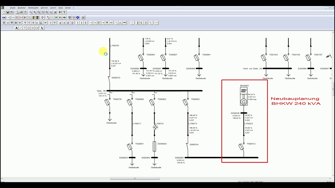
Task: Click the exit door icon in the top toolbar
Action: [60, 12]
